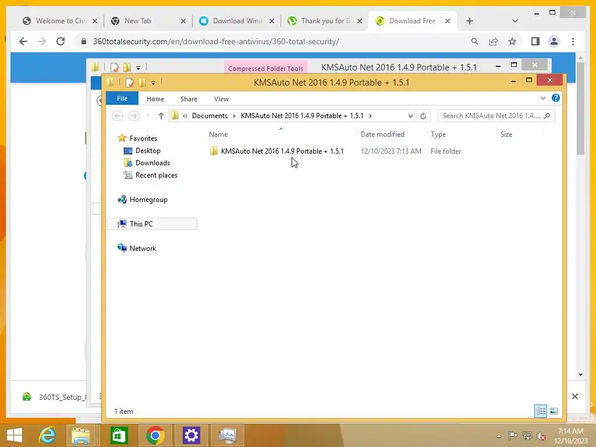This screenshot has width=596, height=447.
Task: Click folder icon of KMSAuto Net item
Action: [214, 151]
